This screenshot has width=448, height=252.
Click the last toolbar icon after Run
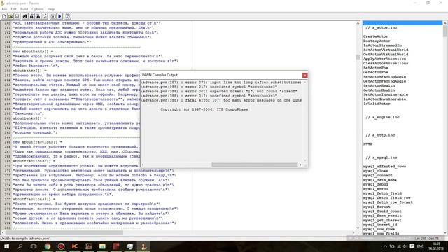tap(68, 16)
